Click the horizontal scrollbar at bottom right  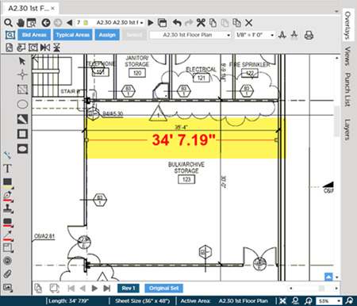[x=313, y=288]
